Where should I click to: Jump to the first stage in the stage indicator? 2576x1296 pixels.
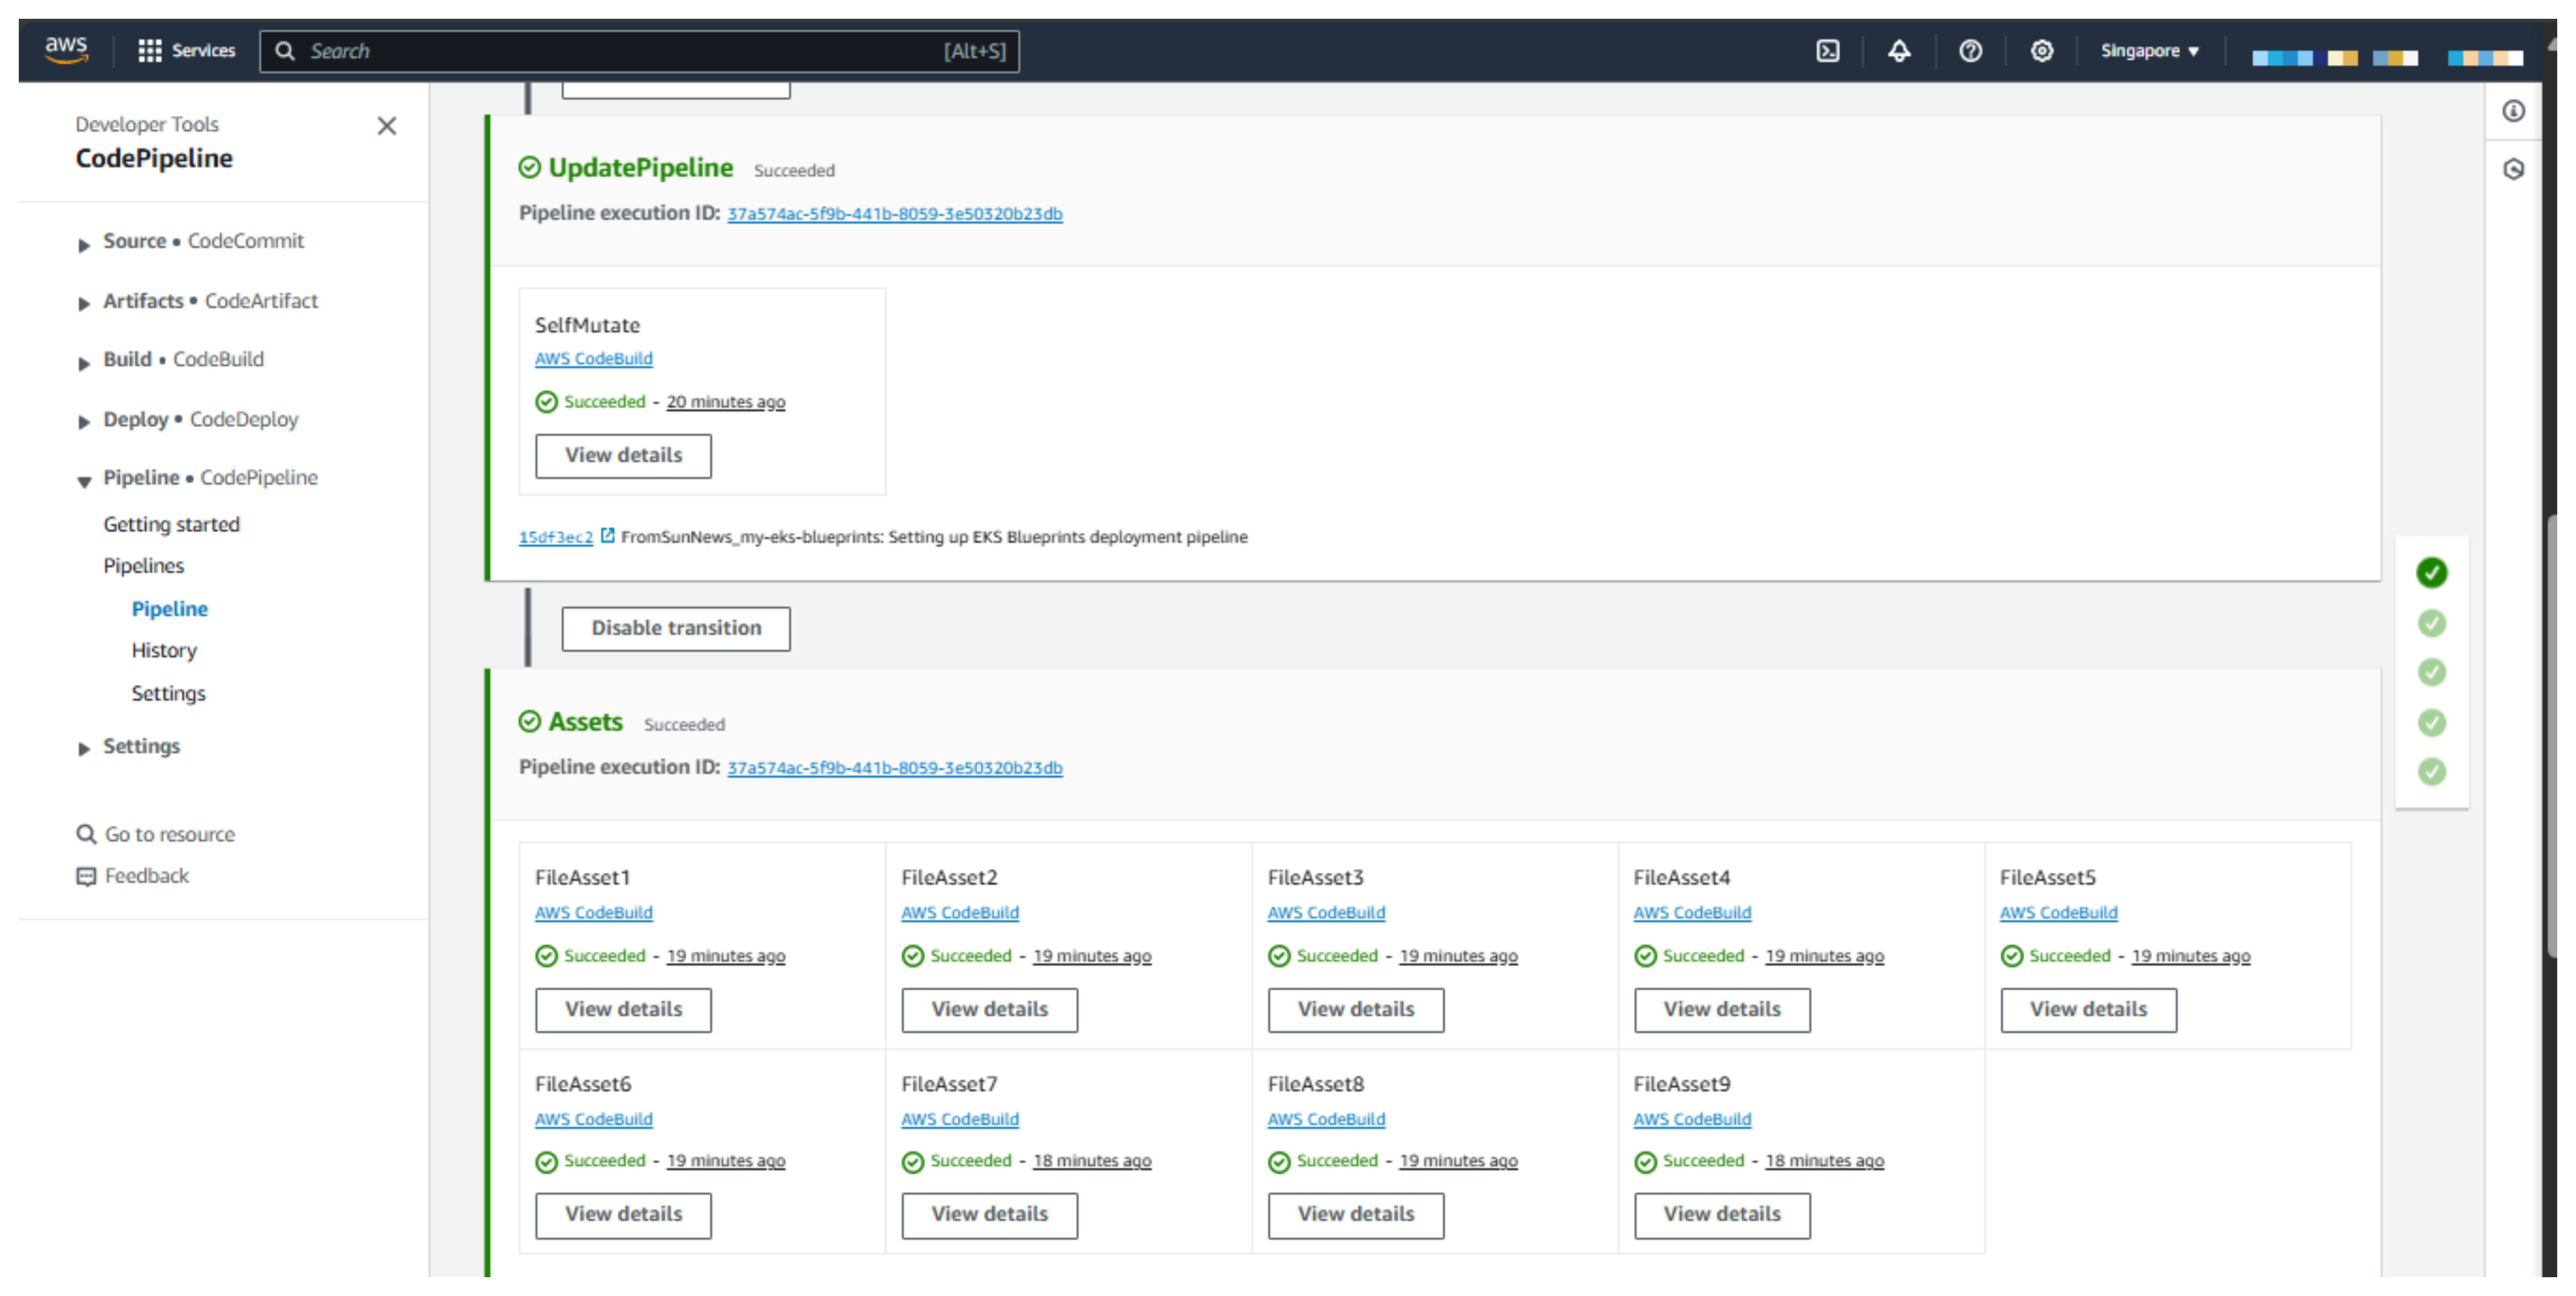(x=2432, y=573)
